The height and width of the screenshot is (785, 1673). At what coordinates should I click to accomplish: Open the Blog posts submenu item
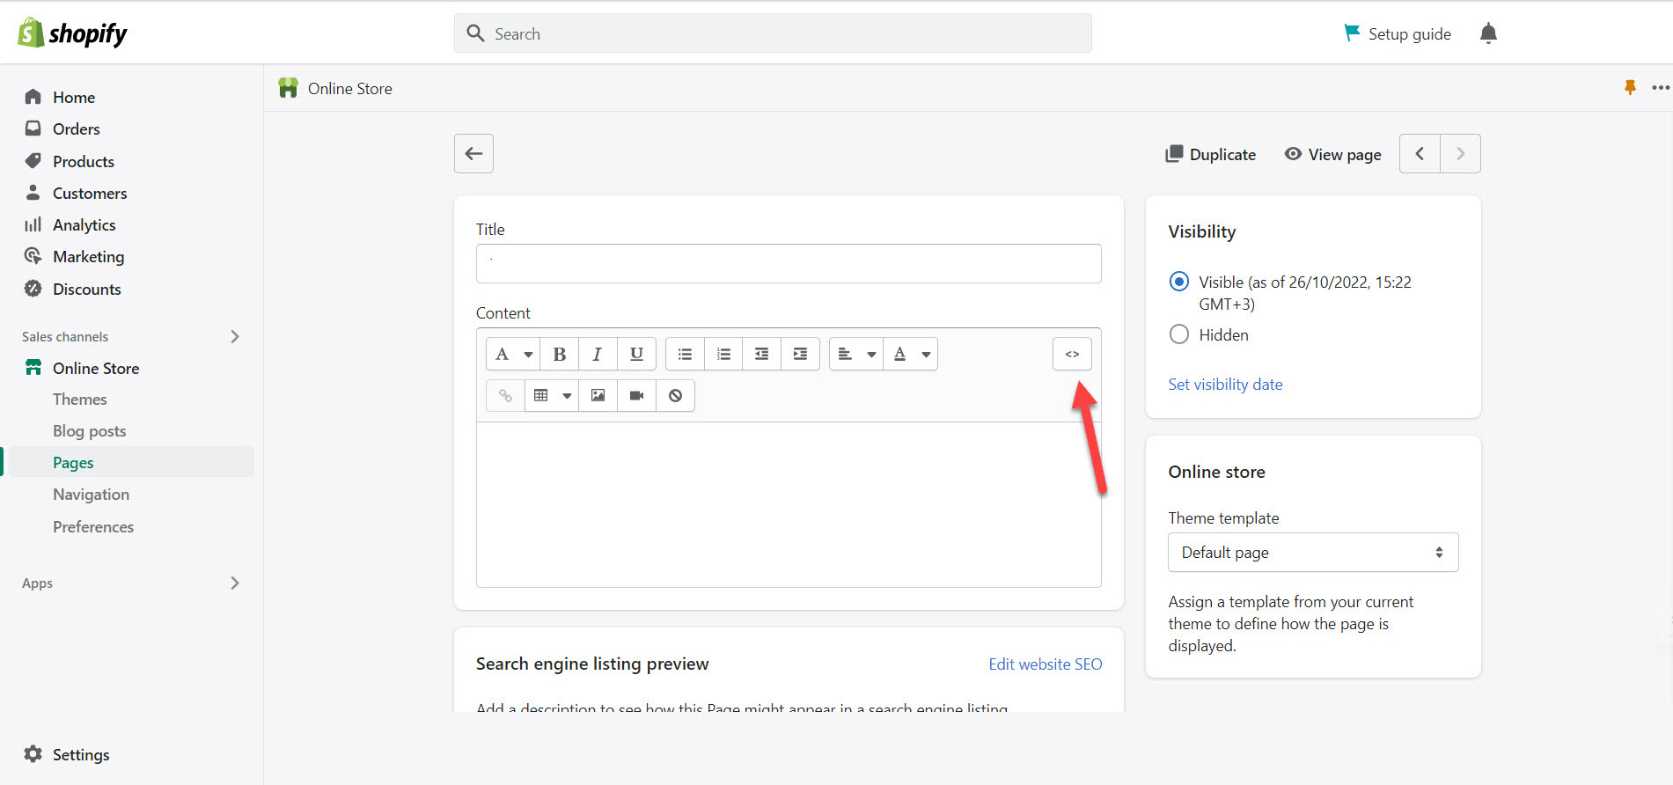(89, 430)
